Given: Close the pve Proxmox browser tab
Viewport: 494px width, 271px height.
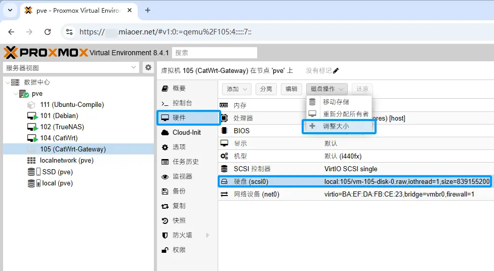Looking at the screenshot, I should 130,11.
